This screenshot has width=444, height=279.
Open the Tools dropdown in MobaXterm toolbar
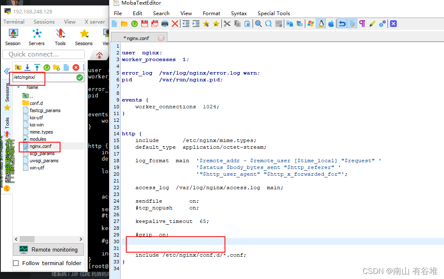[60, 37]
